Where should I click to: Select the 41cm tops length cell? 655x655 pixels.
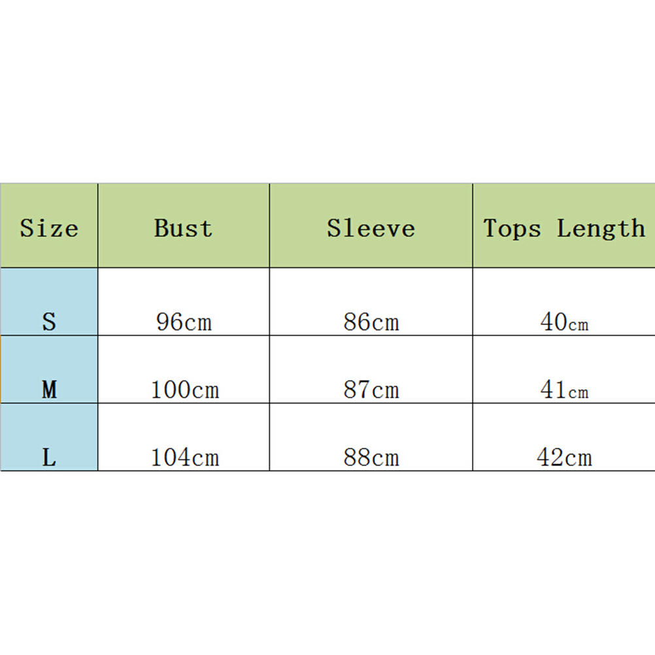point(563,390)
